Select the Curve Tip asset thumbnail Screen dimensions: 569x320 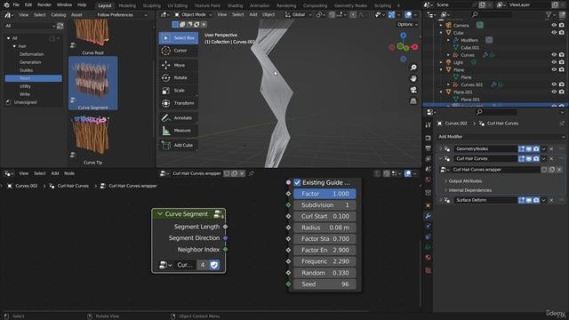92,140
